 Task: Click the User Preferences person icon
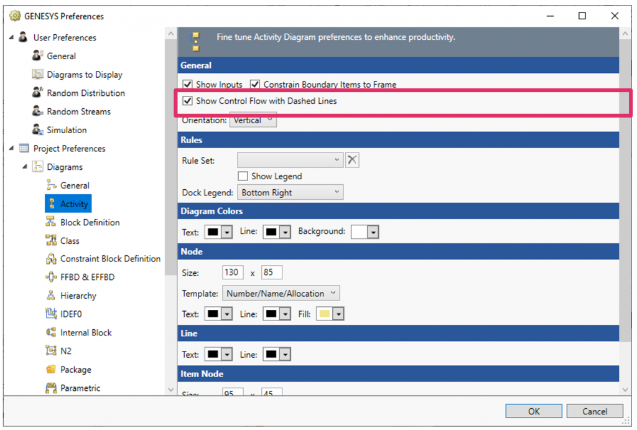click(23, 37)
